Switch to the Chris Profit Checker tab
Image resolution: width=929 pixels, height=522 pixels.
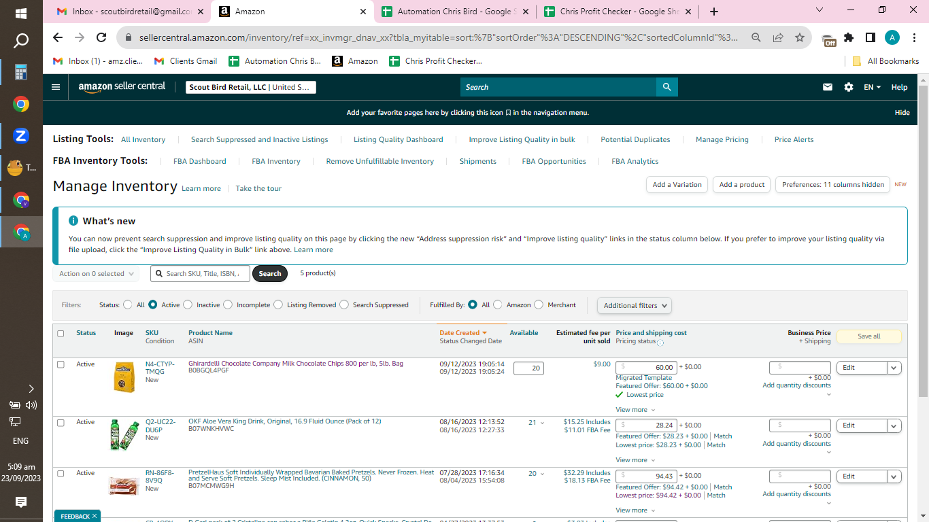click(x=618, y=12)
